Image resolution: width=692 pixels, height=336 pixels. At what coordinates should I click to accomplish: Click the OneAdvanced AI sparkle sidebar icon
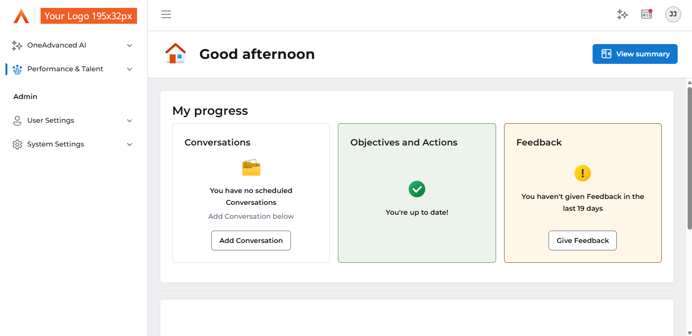(x=17, y=46)
